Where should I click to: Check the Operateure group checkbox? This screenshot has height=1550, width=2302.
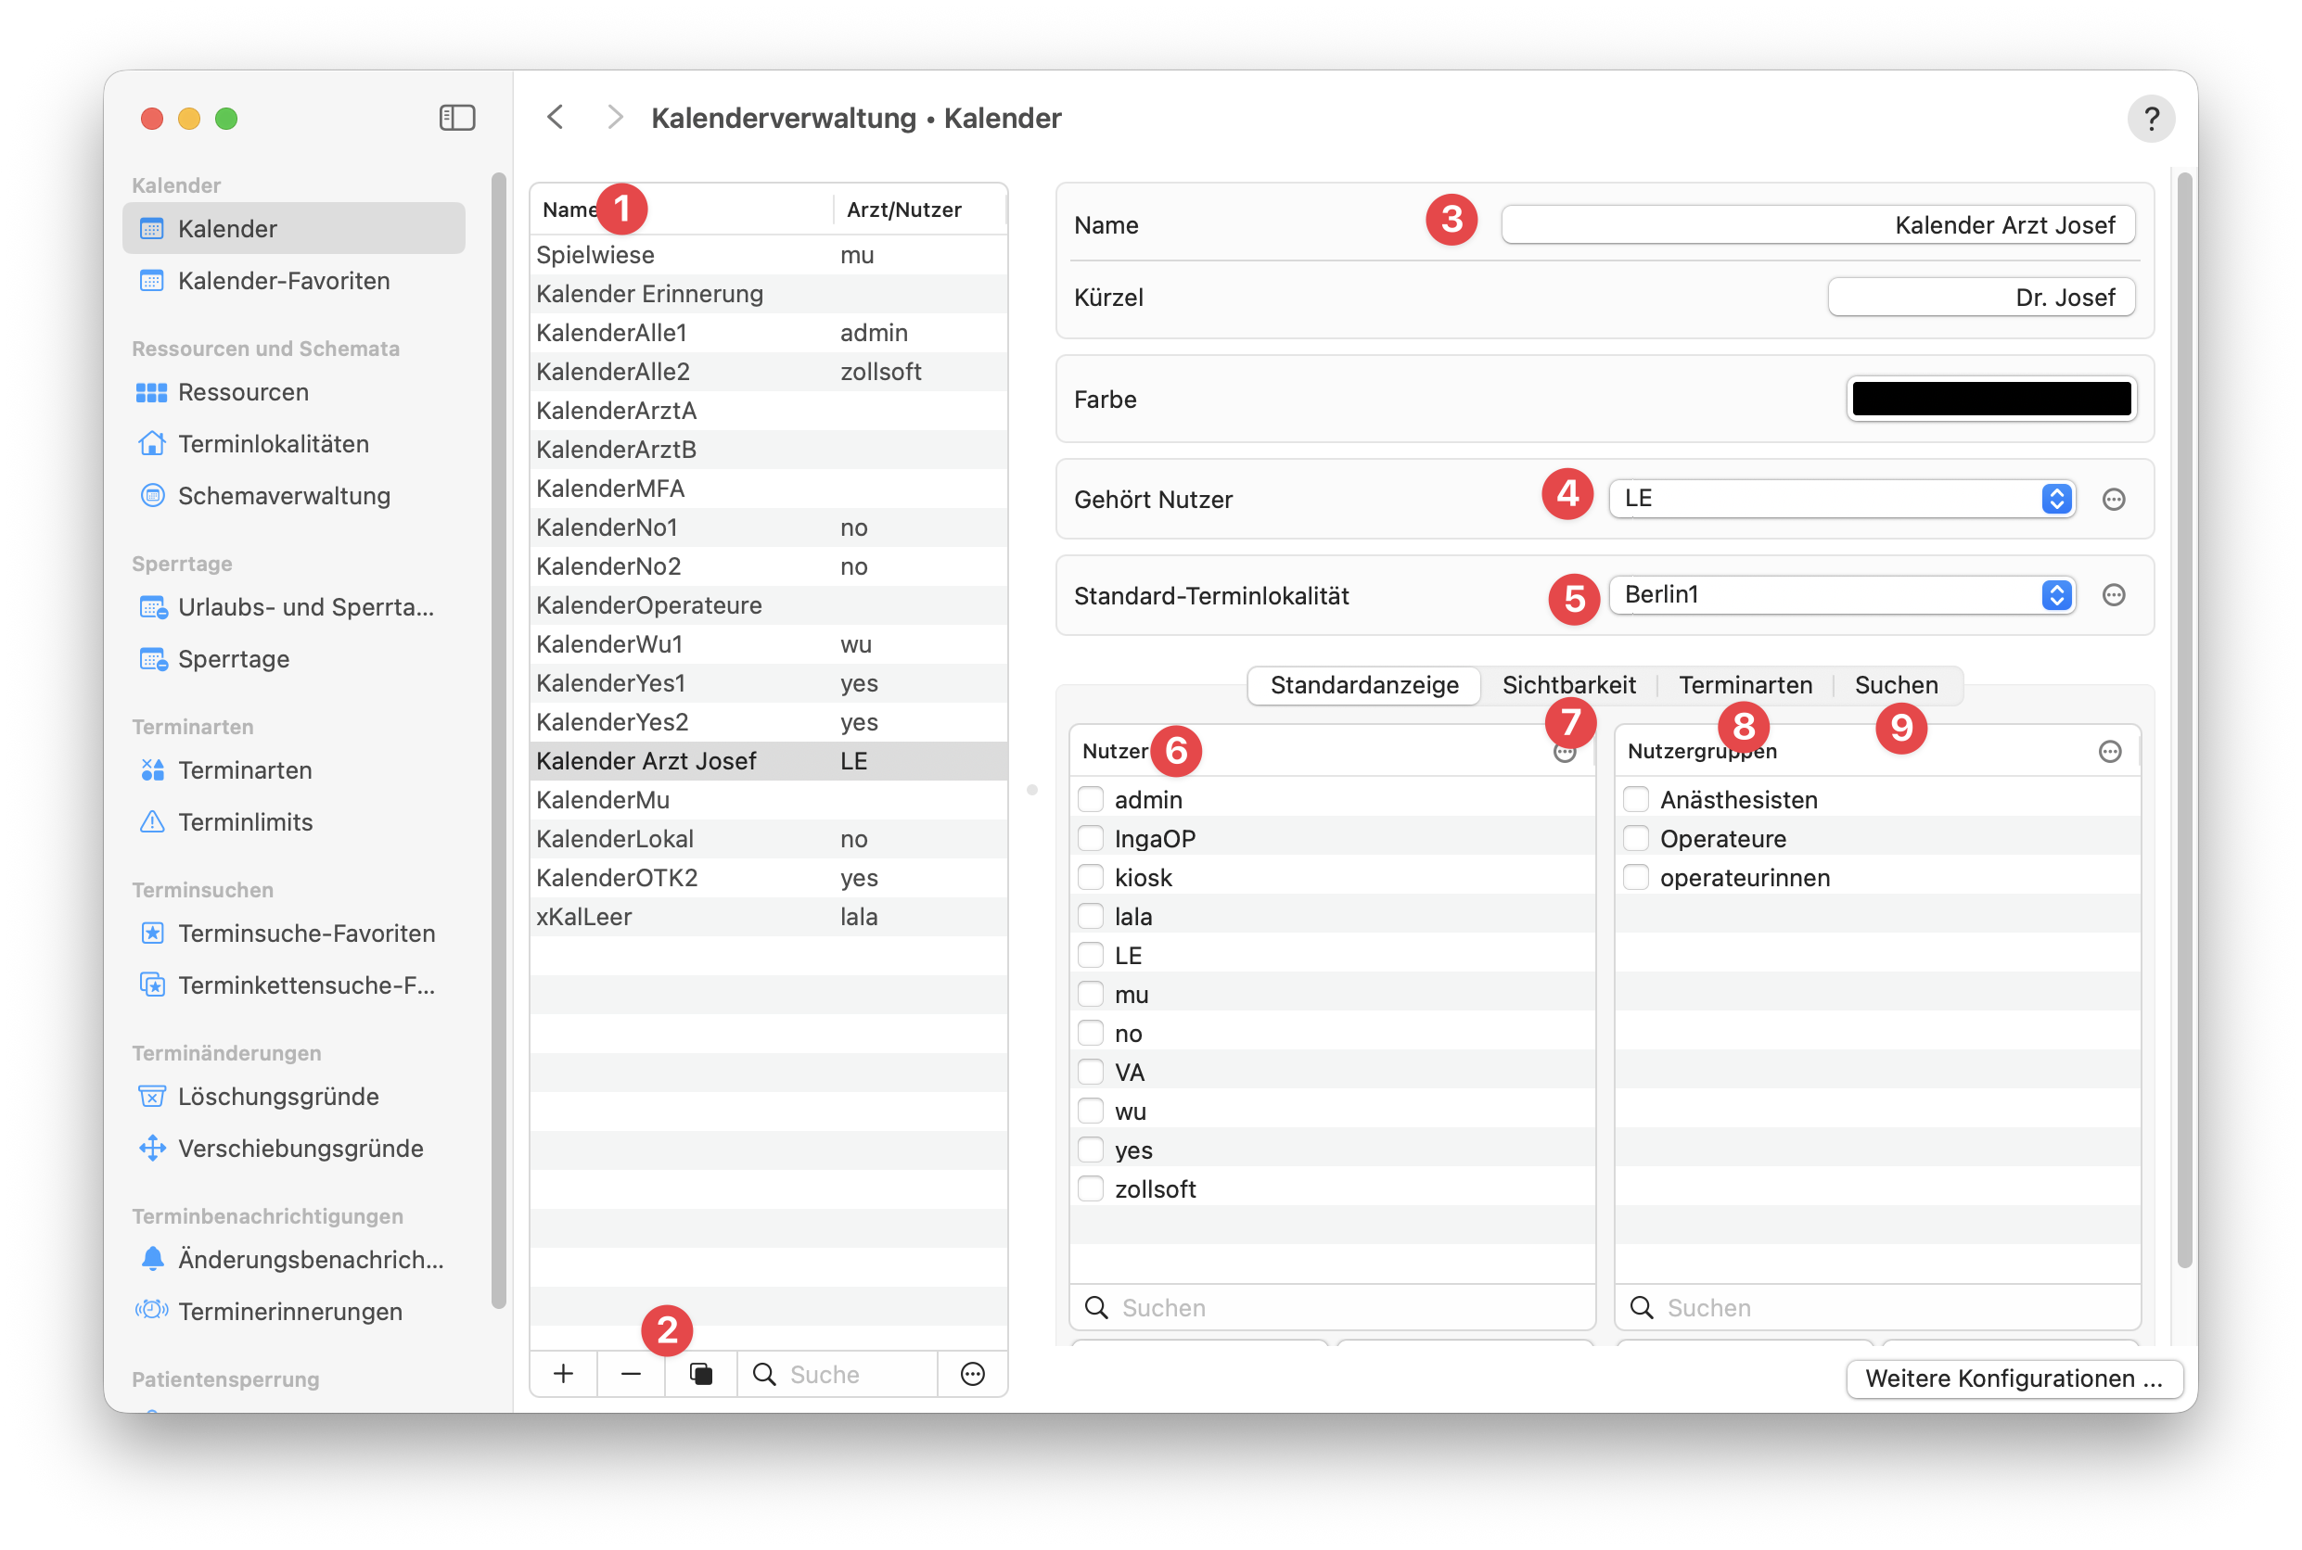pos(1635,838)
